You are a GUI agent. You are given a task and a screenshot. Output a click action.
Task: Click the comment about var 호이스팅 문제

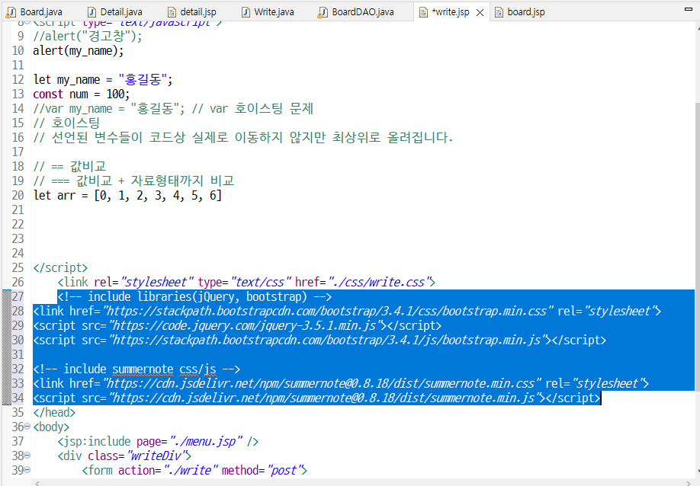[x=173, y=109]
